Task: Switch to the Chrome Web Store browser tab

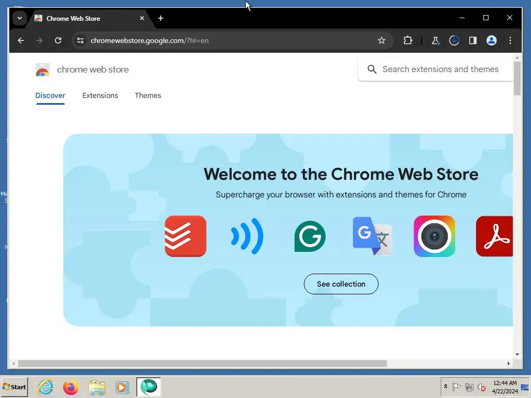Action: [x=89, y=18]
